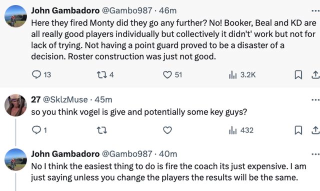320x191 pixels.
Task: Open more options for @SklzMuse tweet
Action: pyautogui.click(x=315, y=100)
